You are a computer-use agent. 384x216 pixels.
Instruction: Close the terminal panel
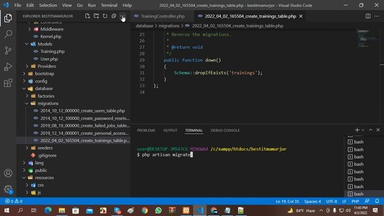(378, 130)
